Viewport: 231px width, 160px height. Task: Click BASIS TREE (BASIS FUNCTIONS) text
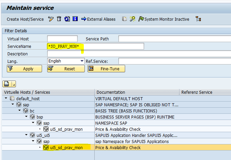(x=126, y=111)
